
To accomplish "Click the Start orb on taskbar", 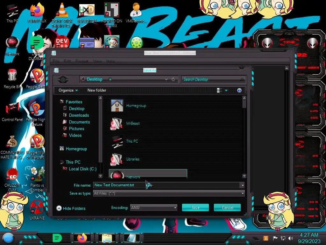I will pos(8,238).
